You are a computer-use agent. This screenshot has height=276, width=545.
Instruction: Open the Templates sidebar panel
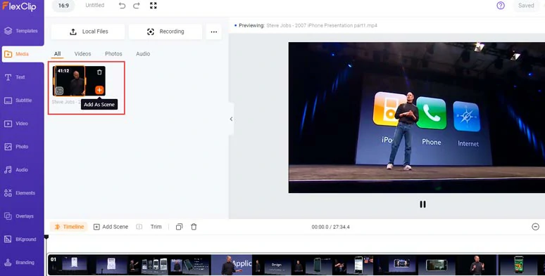(x=22, y=31)
